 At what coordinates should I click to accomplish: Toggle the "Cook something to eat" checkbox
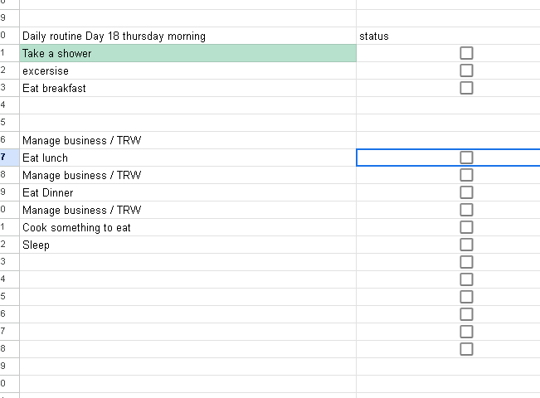click(466, 227)
